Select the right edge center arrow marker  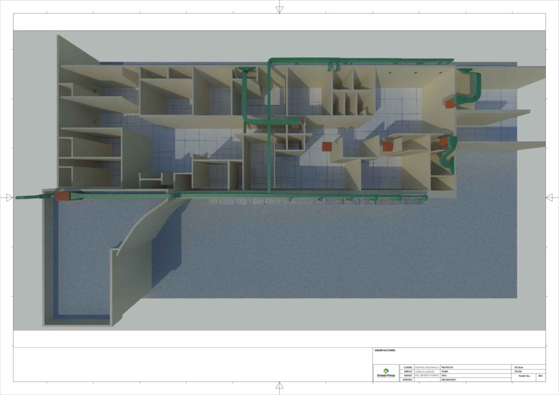550,198
